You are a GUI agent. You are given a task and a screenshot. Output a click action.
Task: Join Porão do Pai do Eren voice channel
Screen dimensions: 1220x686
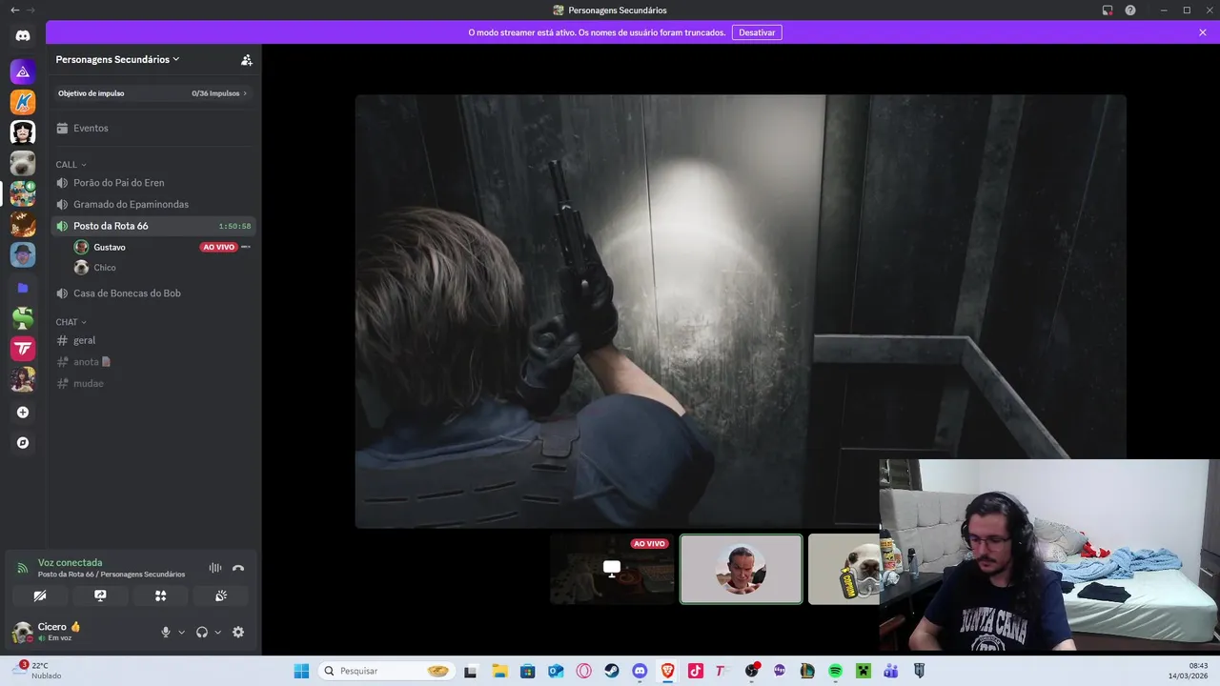[153, 182]
